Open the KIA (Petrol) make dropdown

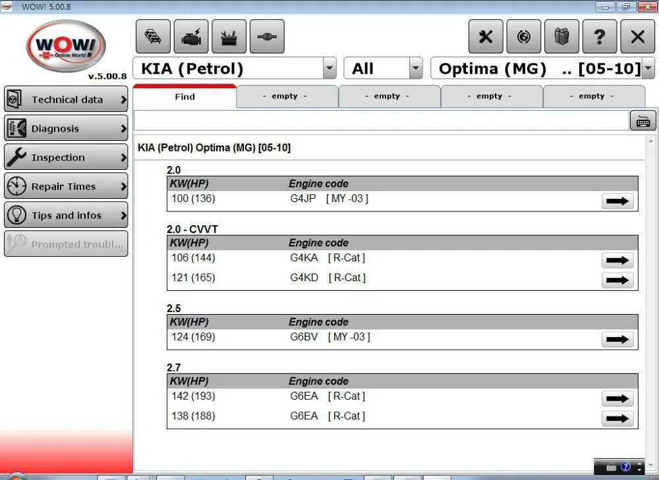[x=330, y=68]
